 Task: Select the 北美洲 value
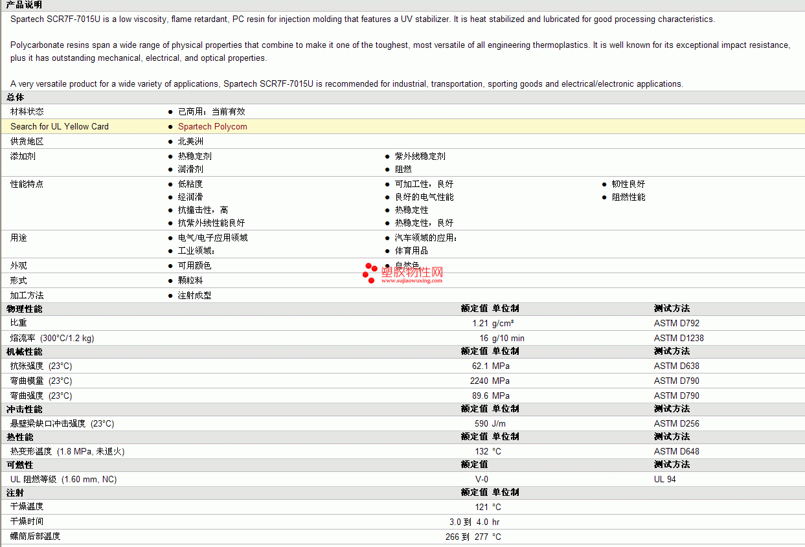190,142
